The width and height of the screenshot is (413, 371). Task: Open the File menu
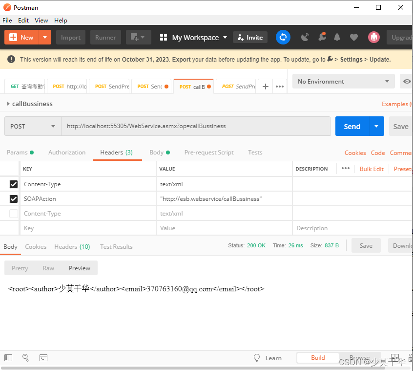point(7,21)
